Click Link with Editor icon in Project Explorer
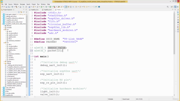Image resolution: width=180 pixels, height=101 pixels. pos(21,12)
